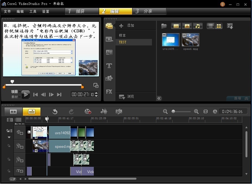Open the Sound Mixer

pyautogui.click(x=104, y=111)
